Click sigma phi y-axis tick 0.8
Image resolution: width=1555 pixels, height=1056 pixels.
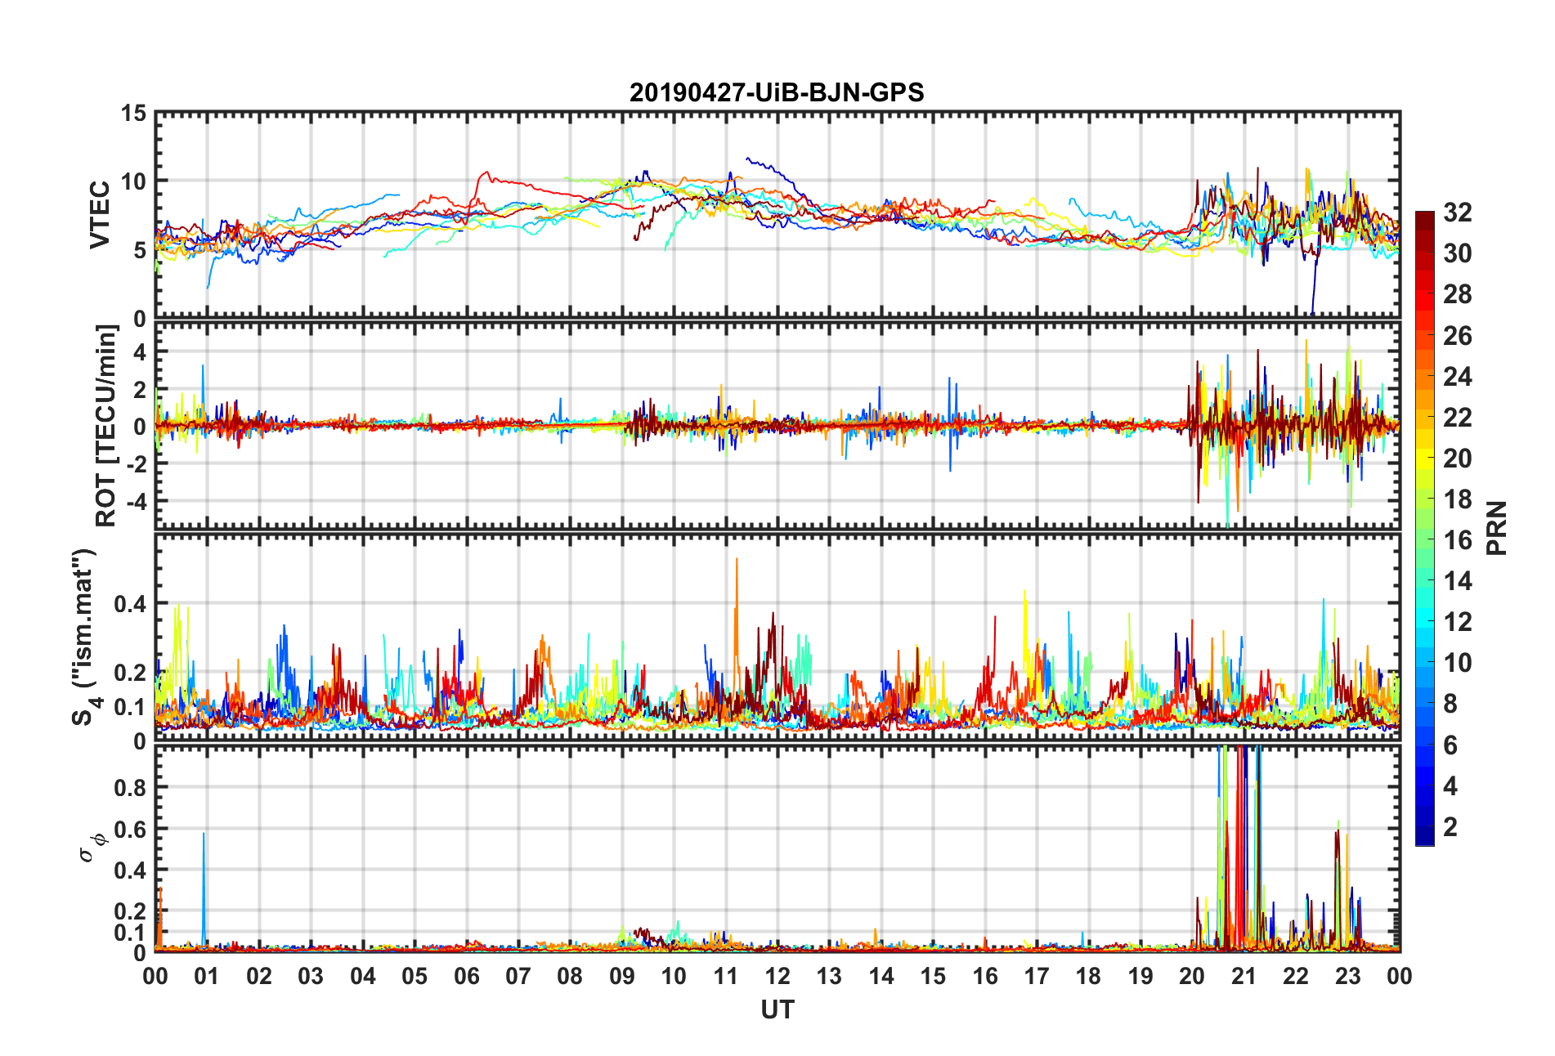(130, 788)
